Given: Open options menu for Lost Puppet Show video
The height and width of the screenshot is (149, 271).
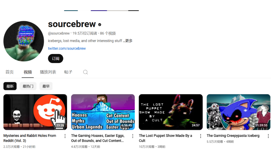Looking at the screenshot, I should pyautogui.click(x=201, y=136).
